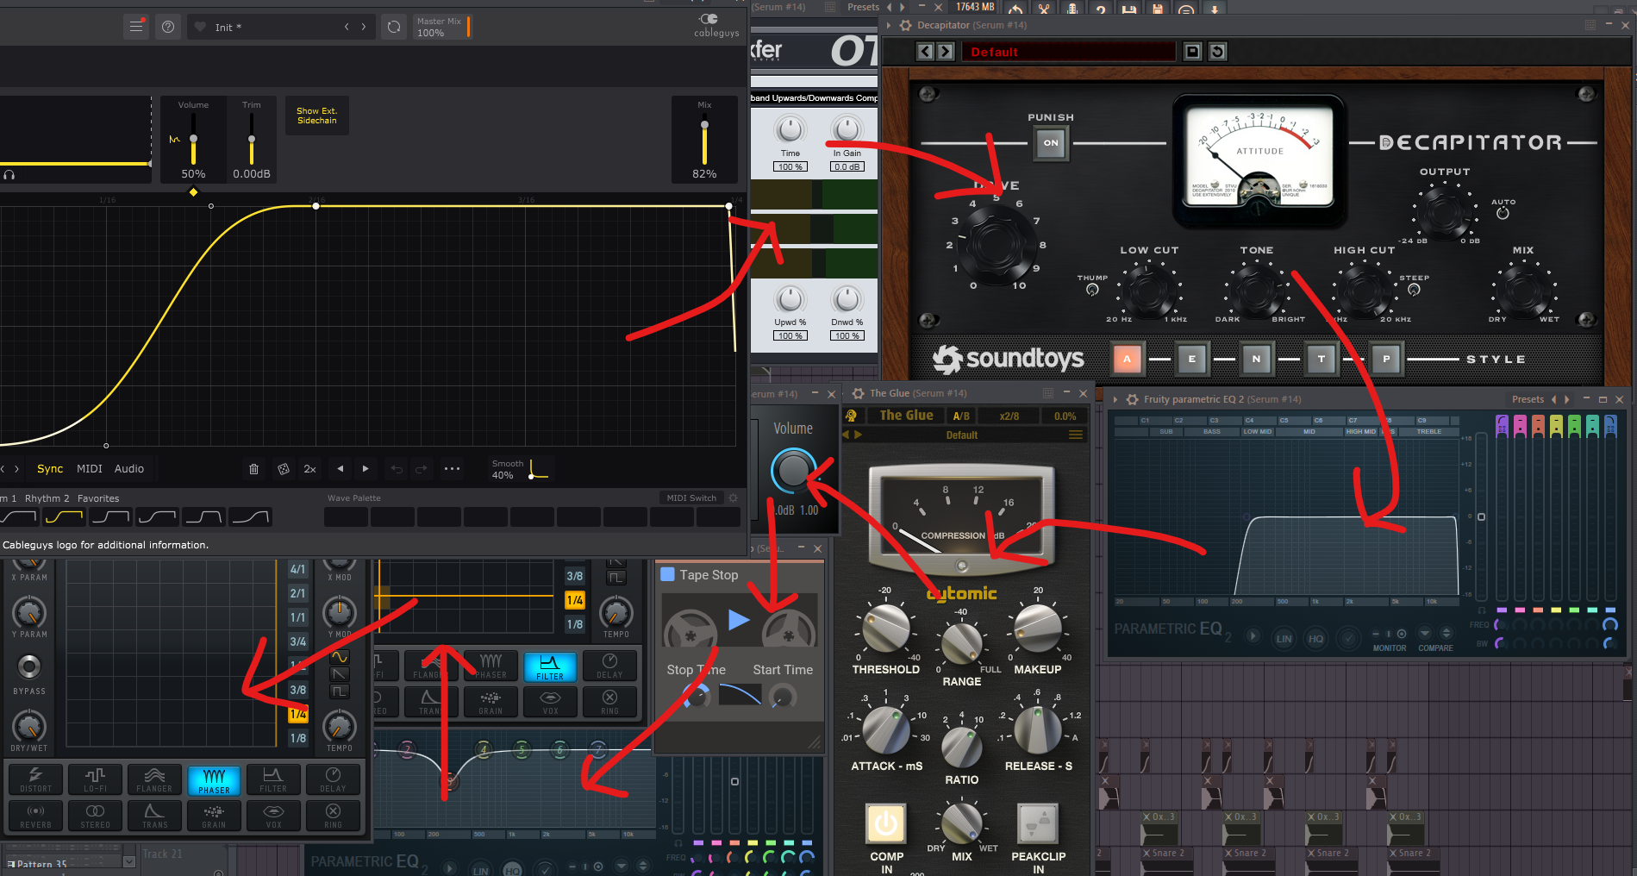Click the MIDI Switch button

click(x=691, y=497)
